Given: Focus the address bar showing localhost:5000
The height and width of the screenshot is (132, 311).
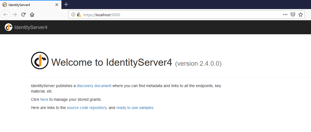Looking at the screenshot, I should [178, 15].
